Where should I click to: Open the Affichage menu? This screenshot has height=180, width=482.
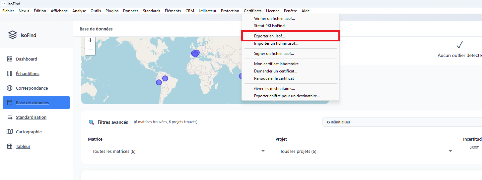pos(59,11)
